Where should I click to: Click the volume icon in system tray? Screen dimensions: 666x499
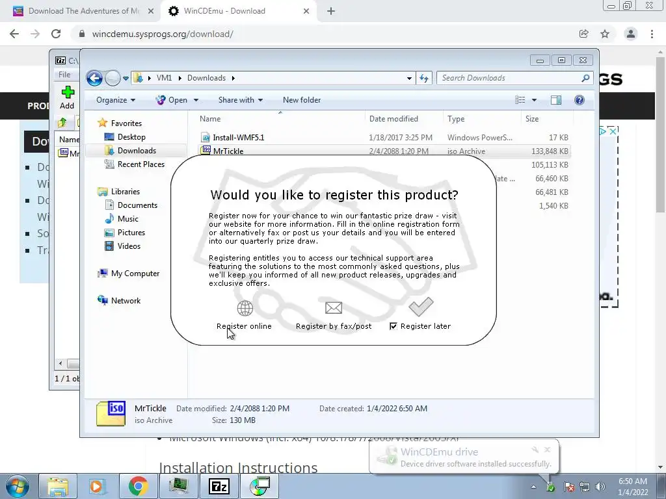tap(600, 486)
